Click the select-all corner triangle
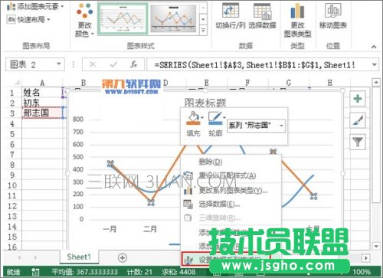The height and width of the screenshot is (278, 383). pyautogui.click(x=17, y=83)
